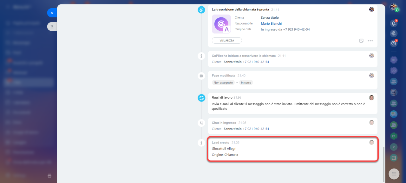
Task: Open the CoPilot transcription thumbnail image
Action: [221, 24]
